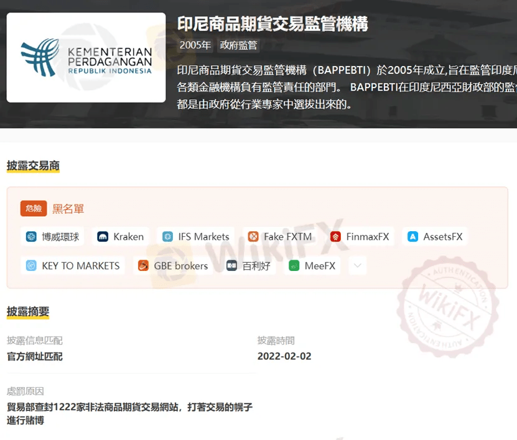Click the FinmaxFX red logo icon
Image resolution: width=517 pixels, height=440 pixels.
(335, 236)
